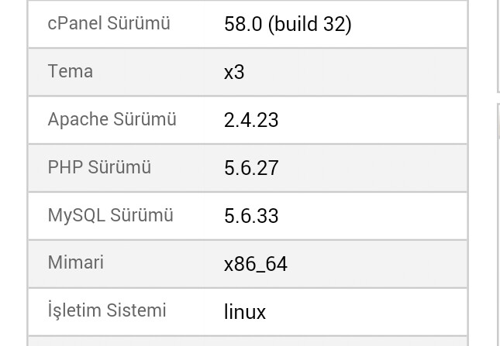Click the partially visible row below İşletim Sistemi
Screen dimensions: 500x346
pos(248,341)
